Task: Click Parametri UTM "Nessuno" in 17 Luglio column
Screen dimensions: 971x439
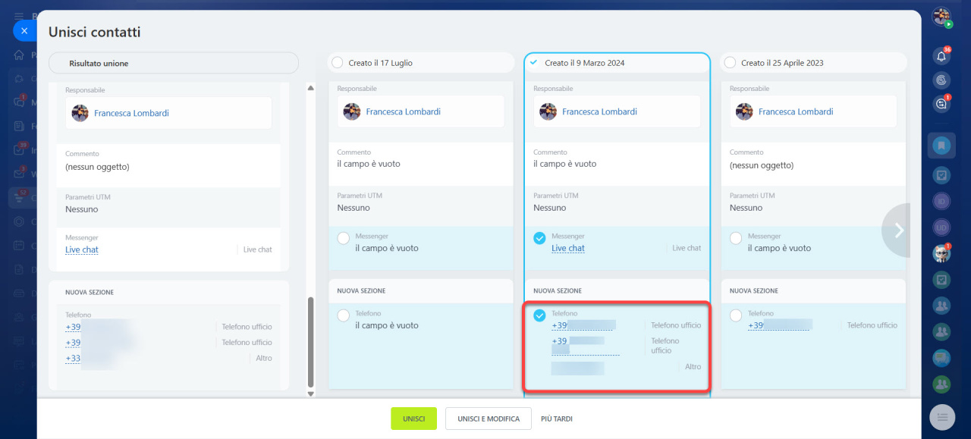Action: coord(354,208)
